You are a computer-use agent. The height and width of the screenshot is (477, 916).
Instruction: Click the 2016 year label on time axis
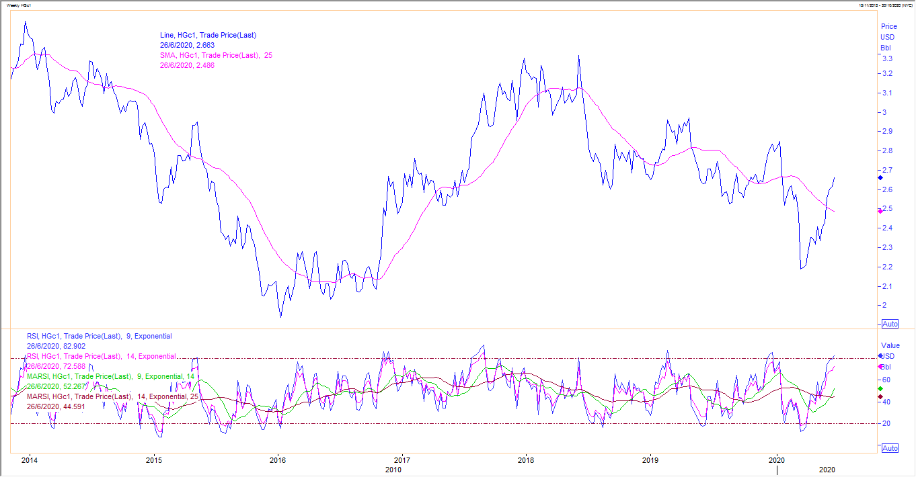click(277, 460)
